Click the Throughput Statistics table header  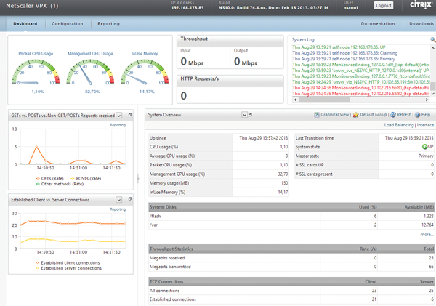[x=291, y=249]
